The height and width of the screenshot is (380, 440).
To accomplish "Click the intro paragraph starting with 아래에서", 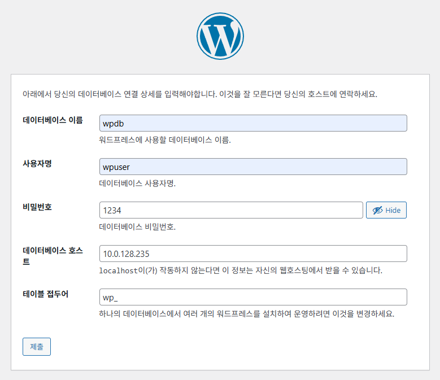I will (200, 94).
